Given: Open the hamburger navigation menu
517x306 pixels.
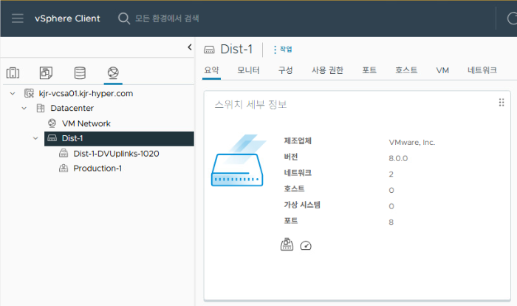Looking at the screenshot, I should [x=18, y=18].
